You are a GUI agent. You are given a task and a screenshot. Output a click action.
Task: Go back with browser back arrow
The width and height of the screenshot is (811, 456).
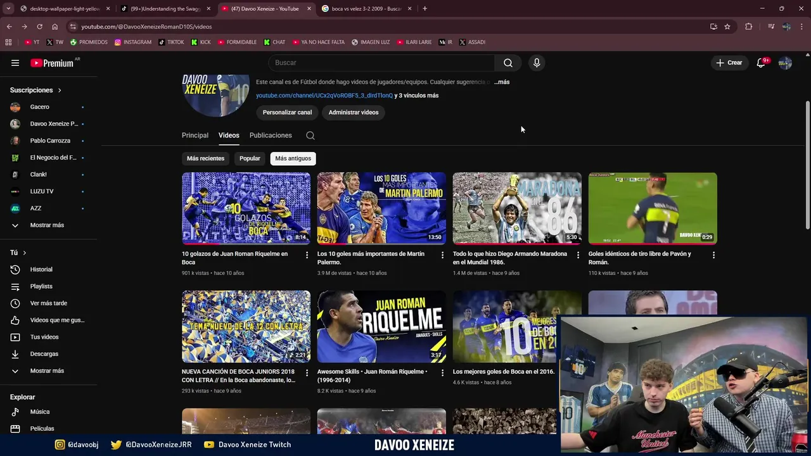(9, 27)
